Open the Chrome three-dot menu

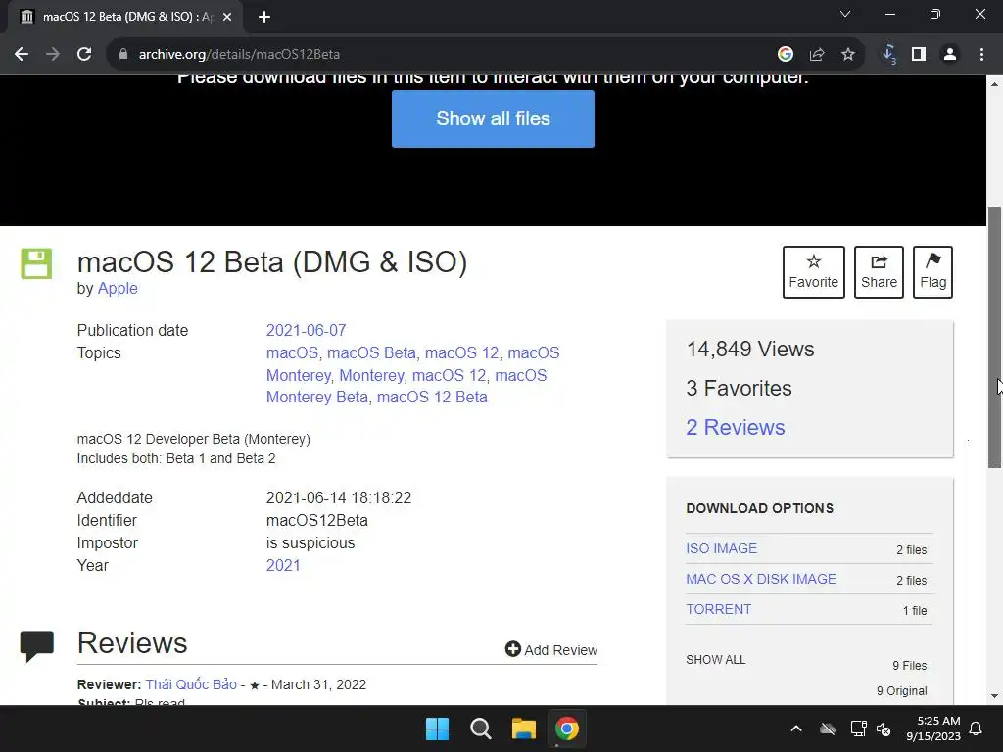[x=981, y=55]
